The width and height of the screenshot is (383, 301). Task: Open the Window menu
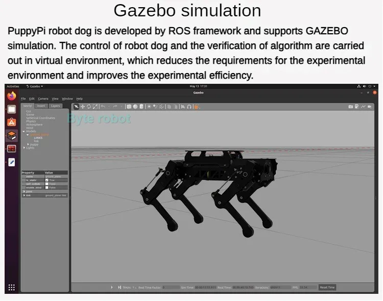click(67, 99)
